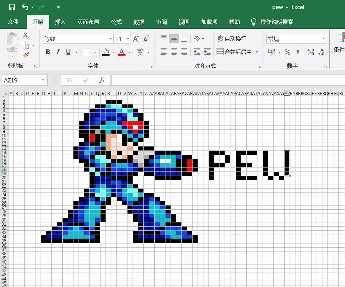Apply accounting number format icon
The height and width of the screenshot is (287, 345).
point(272,52)
